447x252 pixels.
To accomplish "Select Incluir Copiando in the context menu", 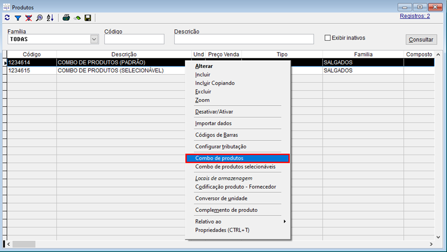I will point(215,83).
